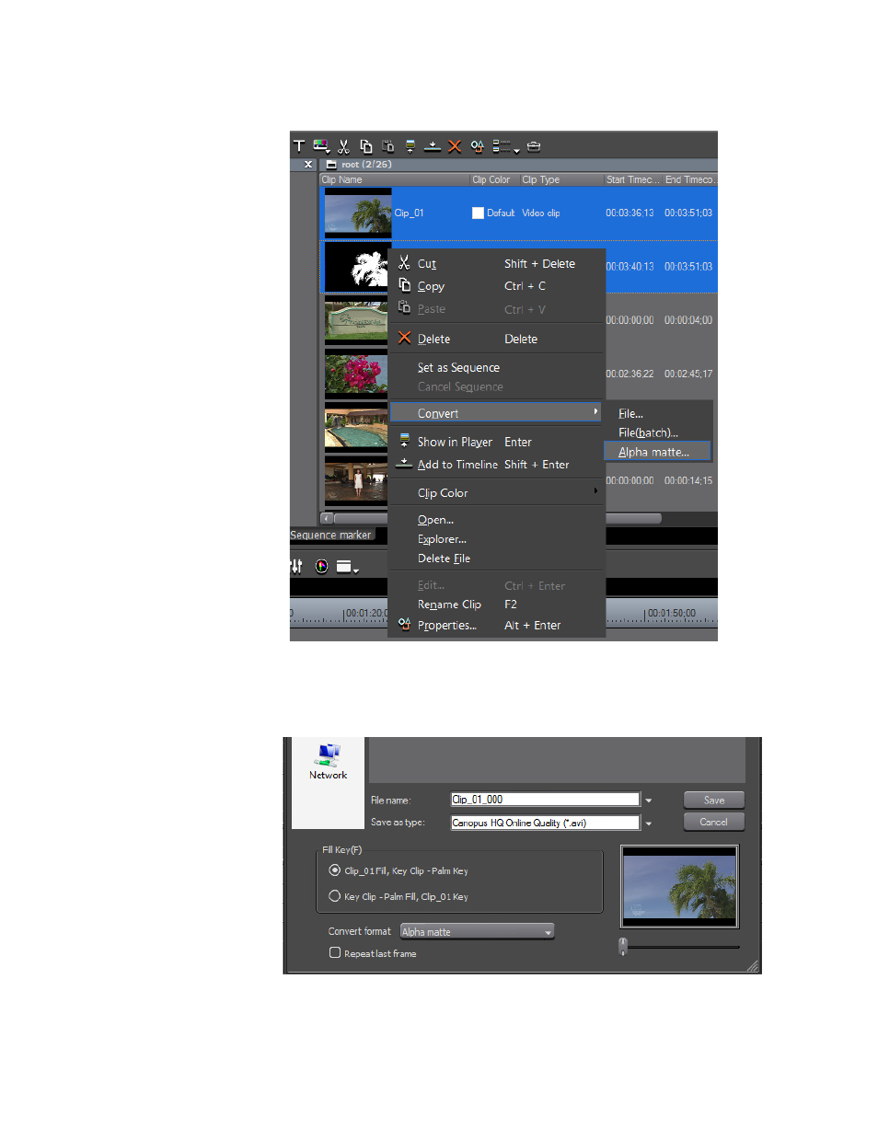Click the orange X Delete toolbar icon
This screenshot has width=878, height=1129.
click(455, 145)
